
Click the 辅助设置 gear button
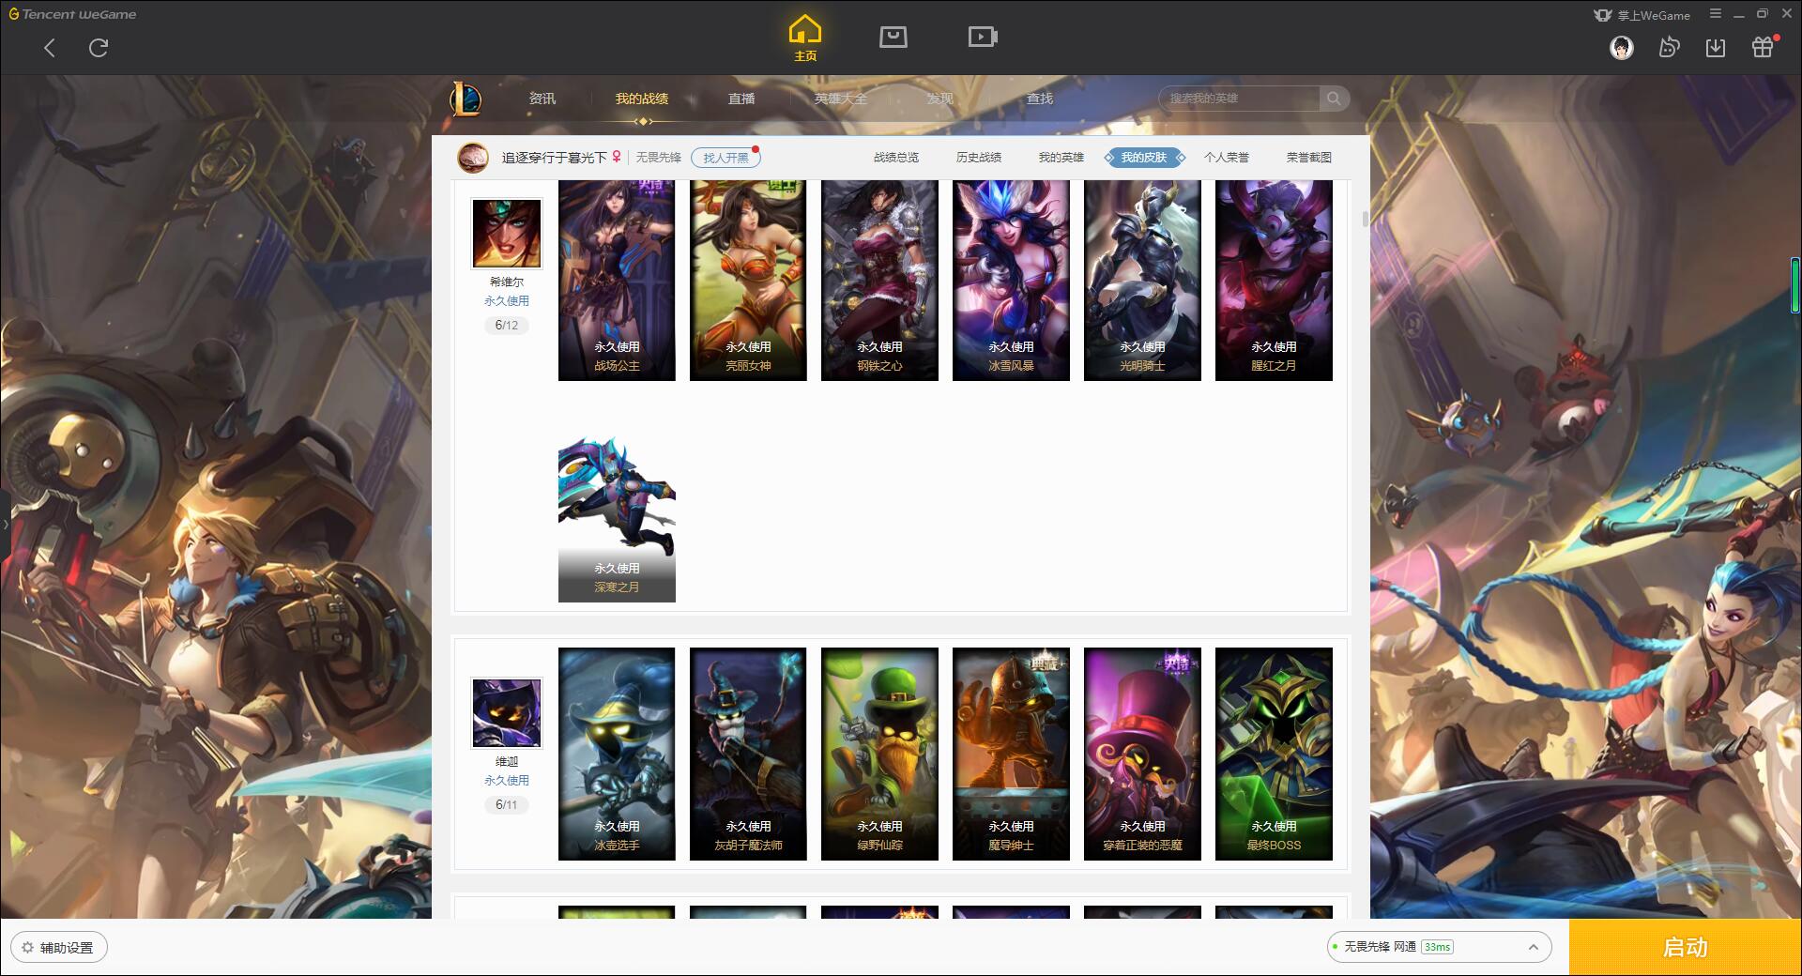click(59, 948)
